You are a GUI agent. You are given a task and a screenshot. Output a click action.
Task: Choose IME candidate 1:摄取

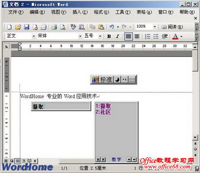click(x=103, y=106)
